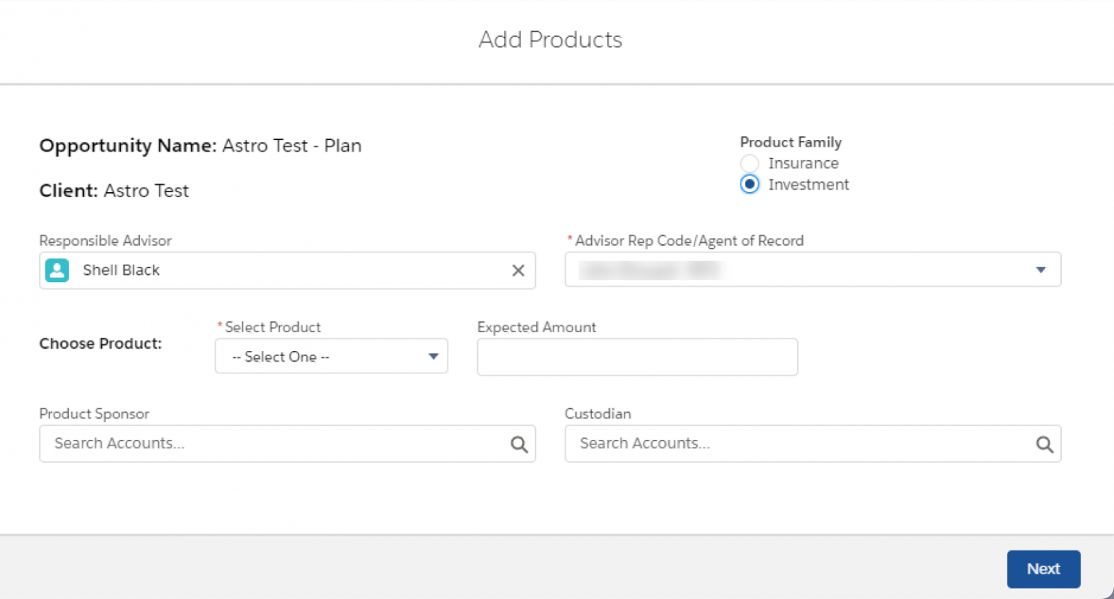Click the Astro Test - Plan opportunity name
The width and height of the screenshot is (1114, 599).
pyautogui.click(x=292, y=146)
